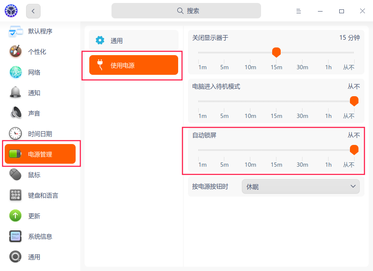This screenshot has width=373, height=271.
Task: Open the 按电源按钮时 休眠 dropdown
Action: click(301, 186)
